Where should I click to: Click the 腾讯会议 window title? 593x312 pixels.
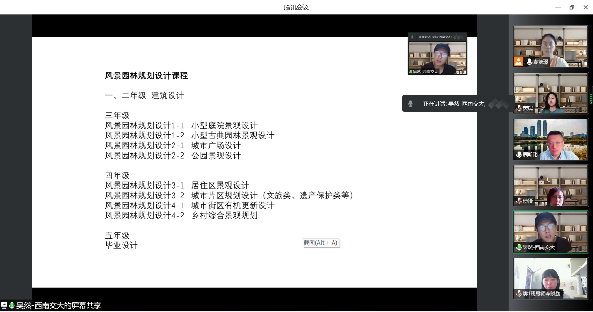pyautogui.click(x=296, y=7)
